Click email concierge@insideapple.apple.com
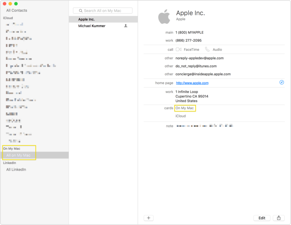 pyautogui.click(x=203, y=74)
